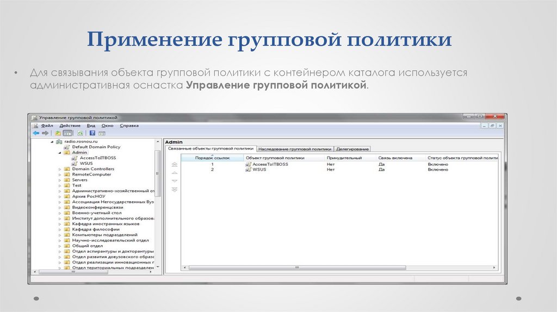The height and width of the screenshot is (312, 557).
Task: Restore the inner MDI child window
Action: [x=492, y=126]
